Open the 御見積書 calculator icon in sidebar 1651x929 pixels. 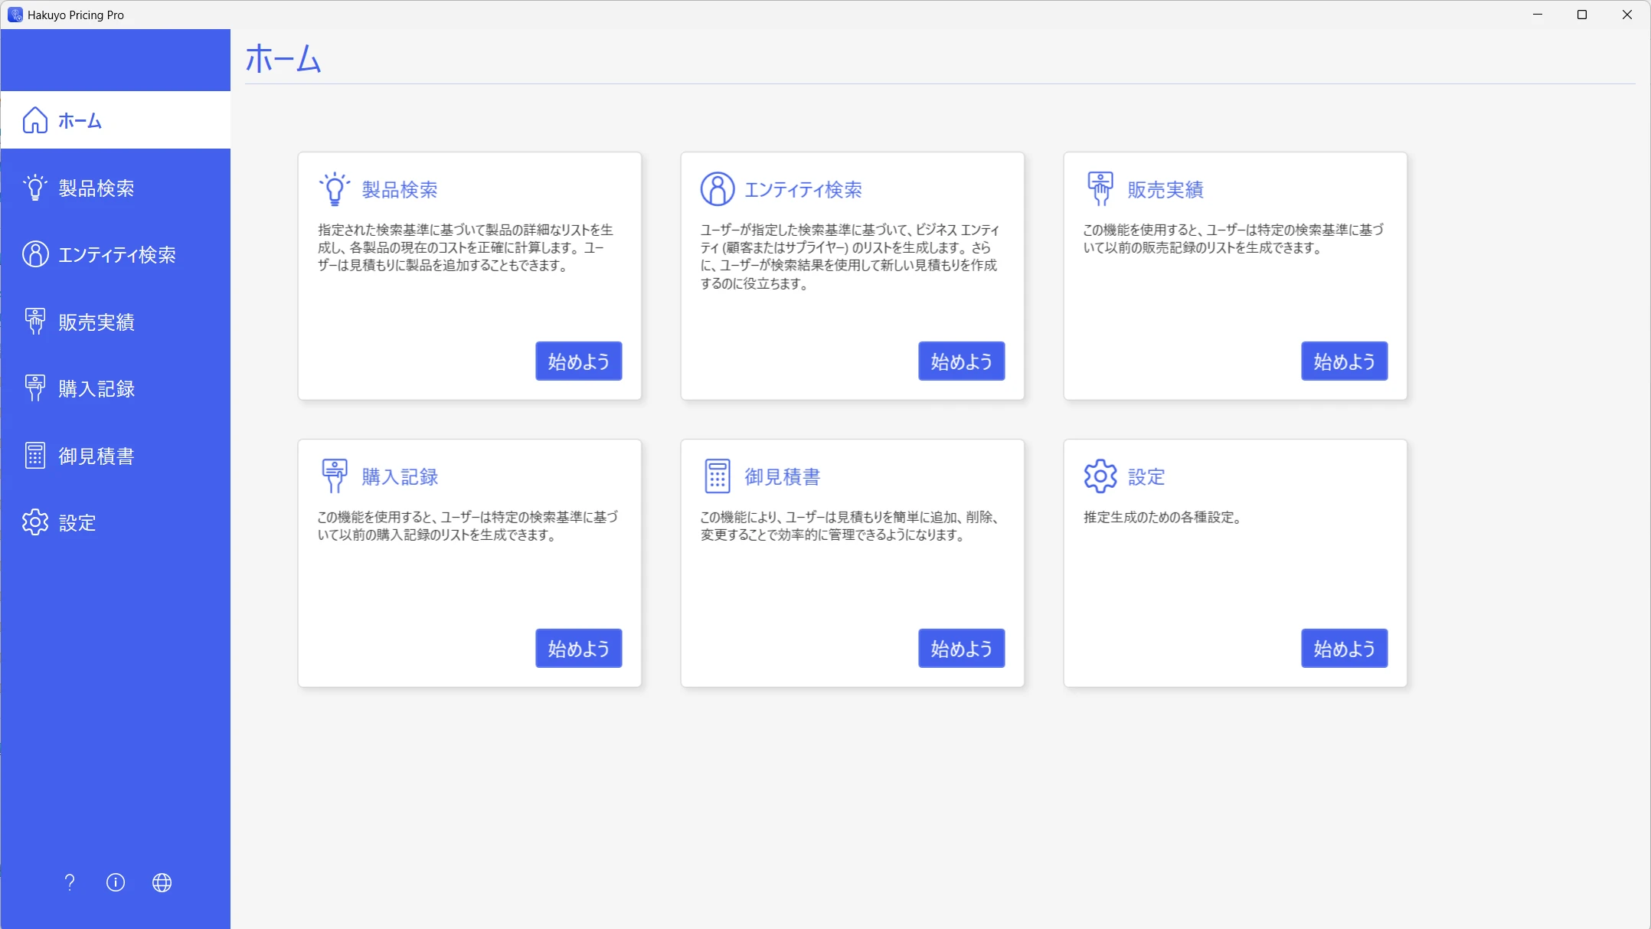[34, 454]
